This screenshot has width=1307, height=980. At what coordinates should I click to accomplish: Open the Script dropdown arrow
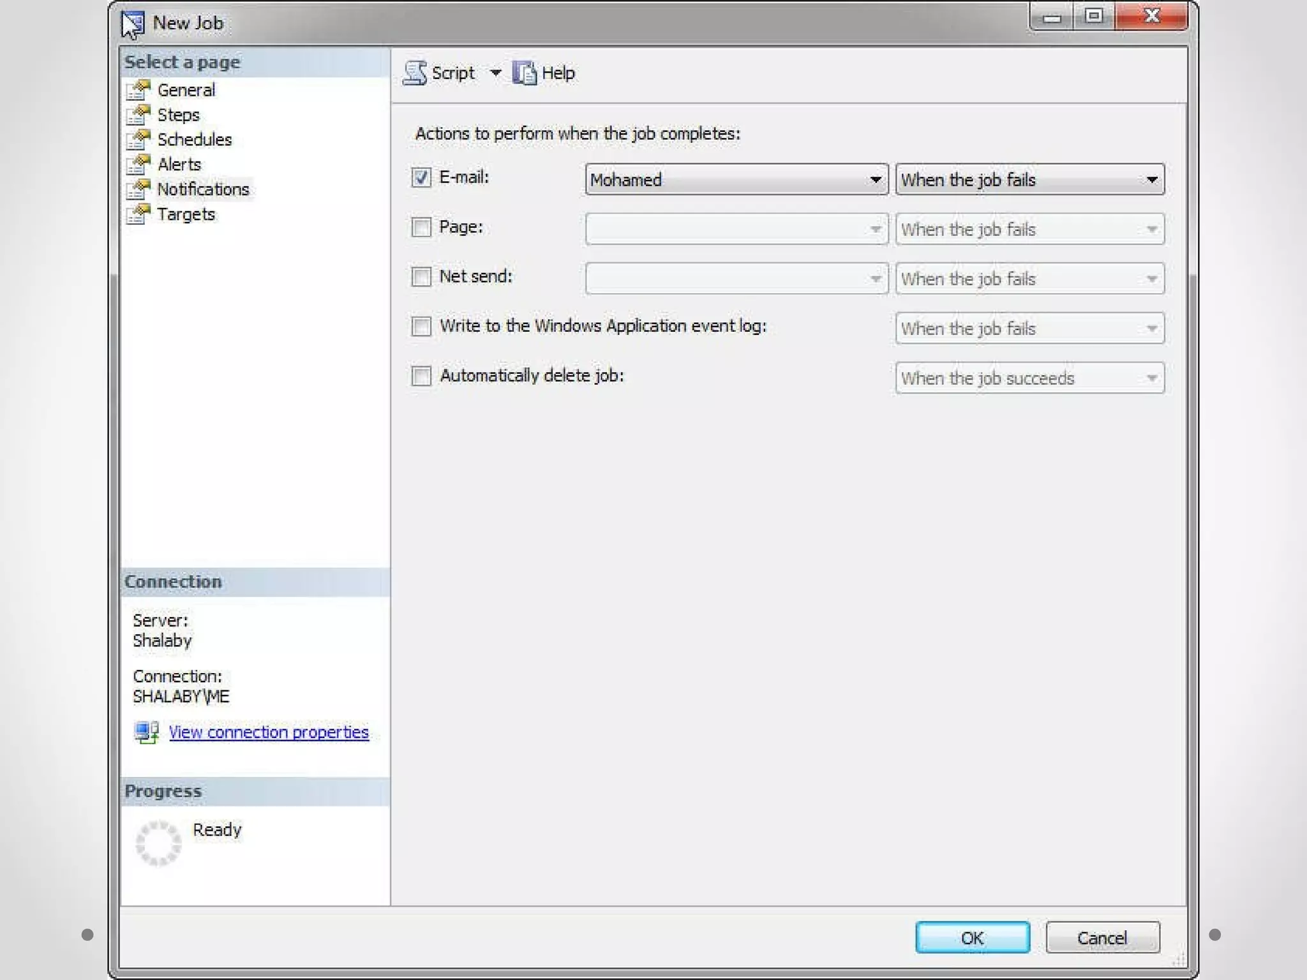(495, 73)
